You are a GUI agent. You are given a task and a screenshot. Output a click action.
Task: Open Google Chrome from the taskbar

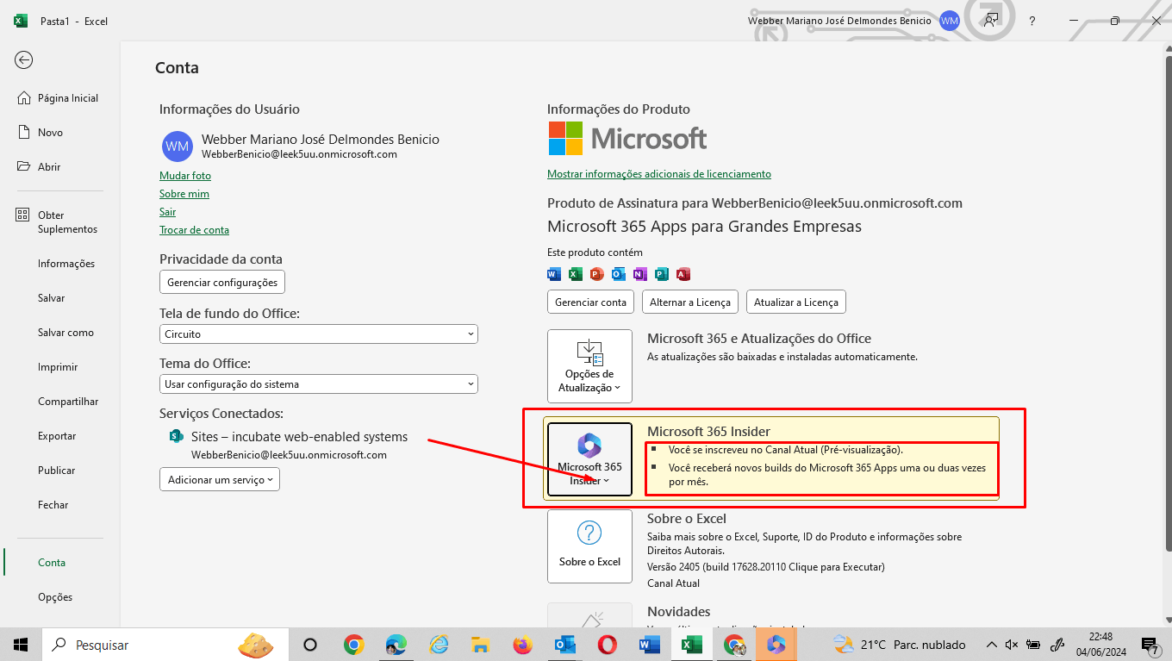(x=353, y=645)
